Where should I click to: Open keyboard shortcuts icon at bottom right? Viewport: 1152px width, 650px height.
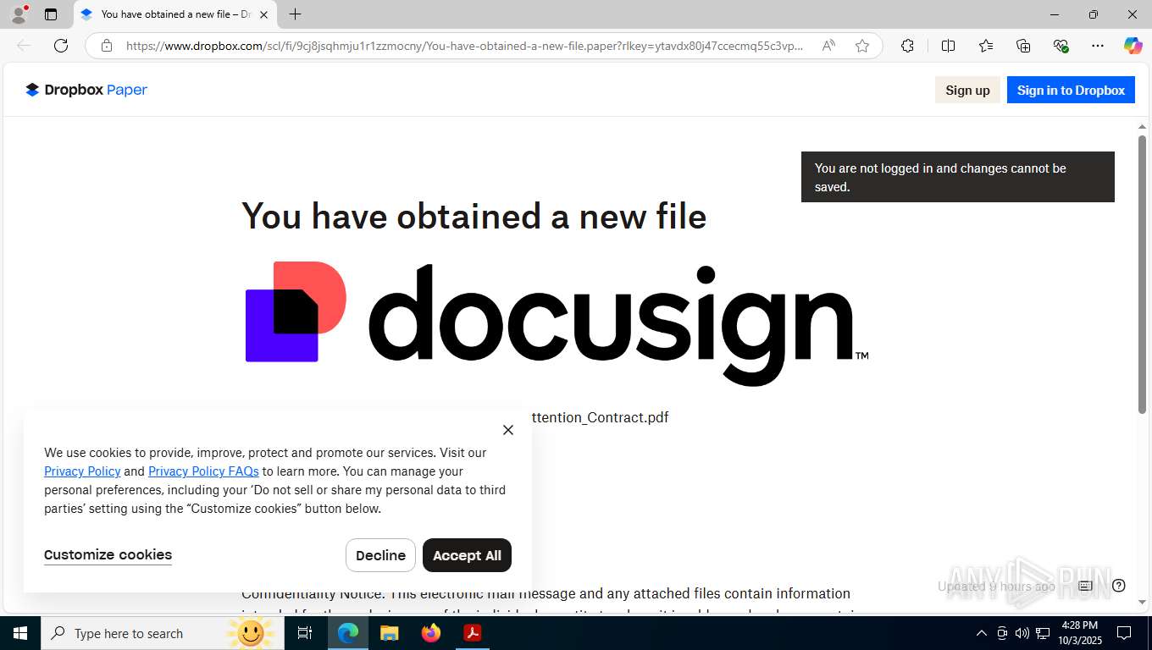click(x=1085, y=586)
